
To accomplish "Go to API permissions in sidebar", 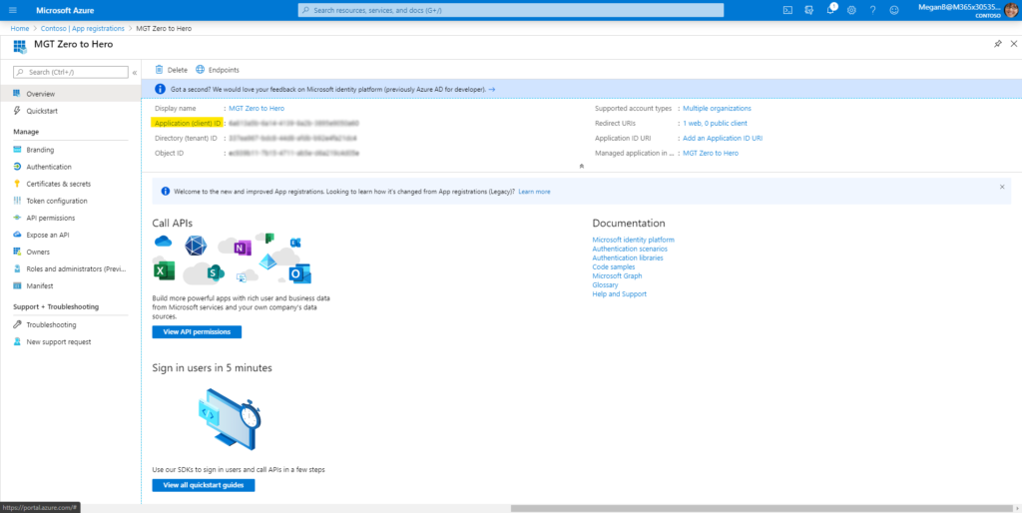I will click(50, 218).
